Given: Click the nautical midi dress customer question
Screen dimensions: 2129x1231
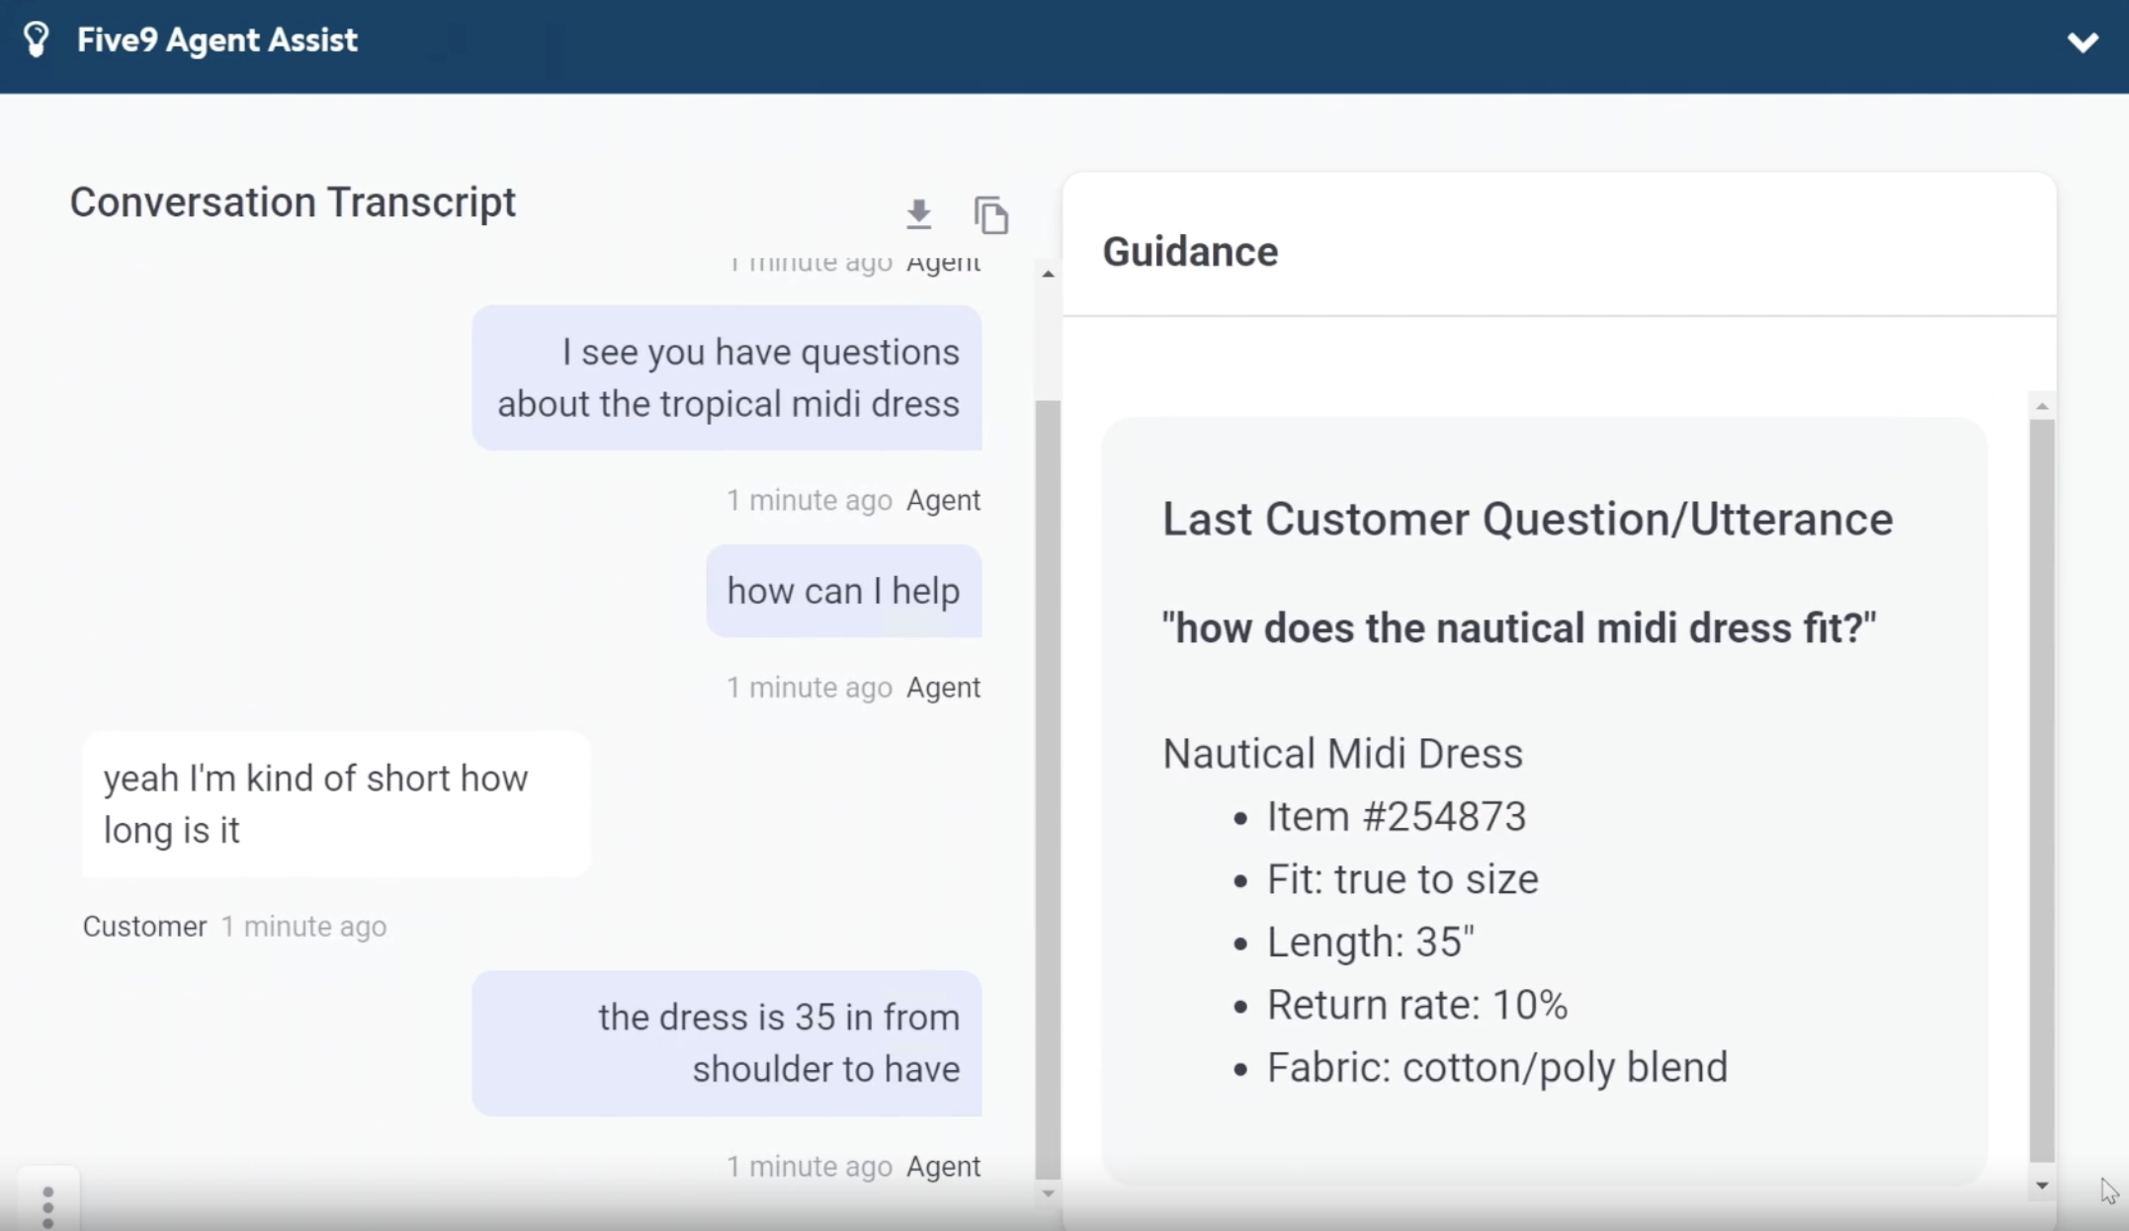Looking at the screenshot, I should pyautogui.click(x=1518, y=628).
